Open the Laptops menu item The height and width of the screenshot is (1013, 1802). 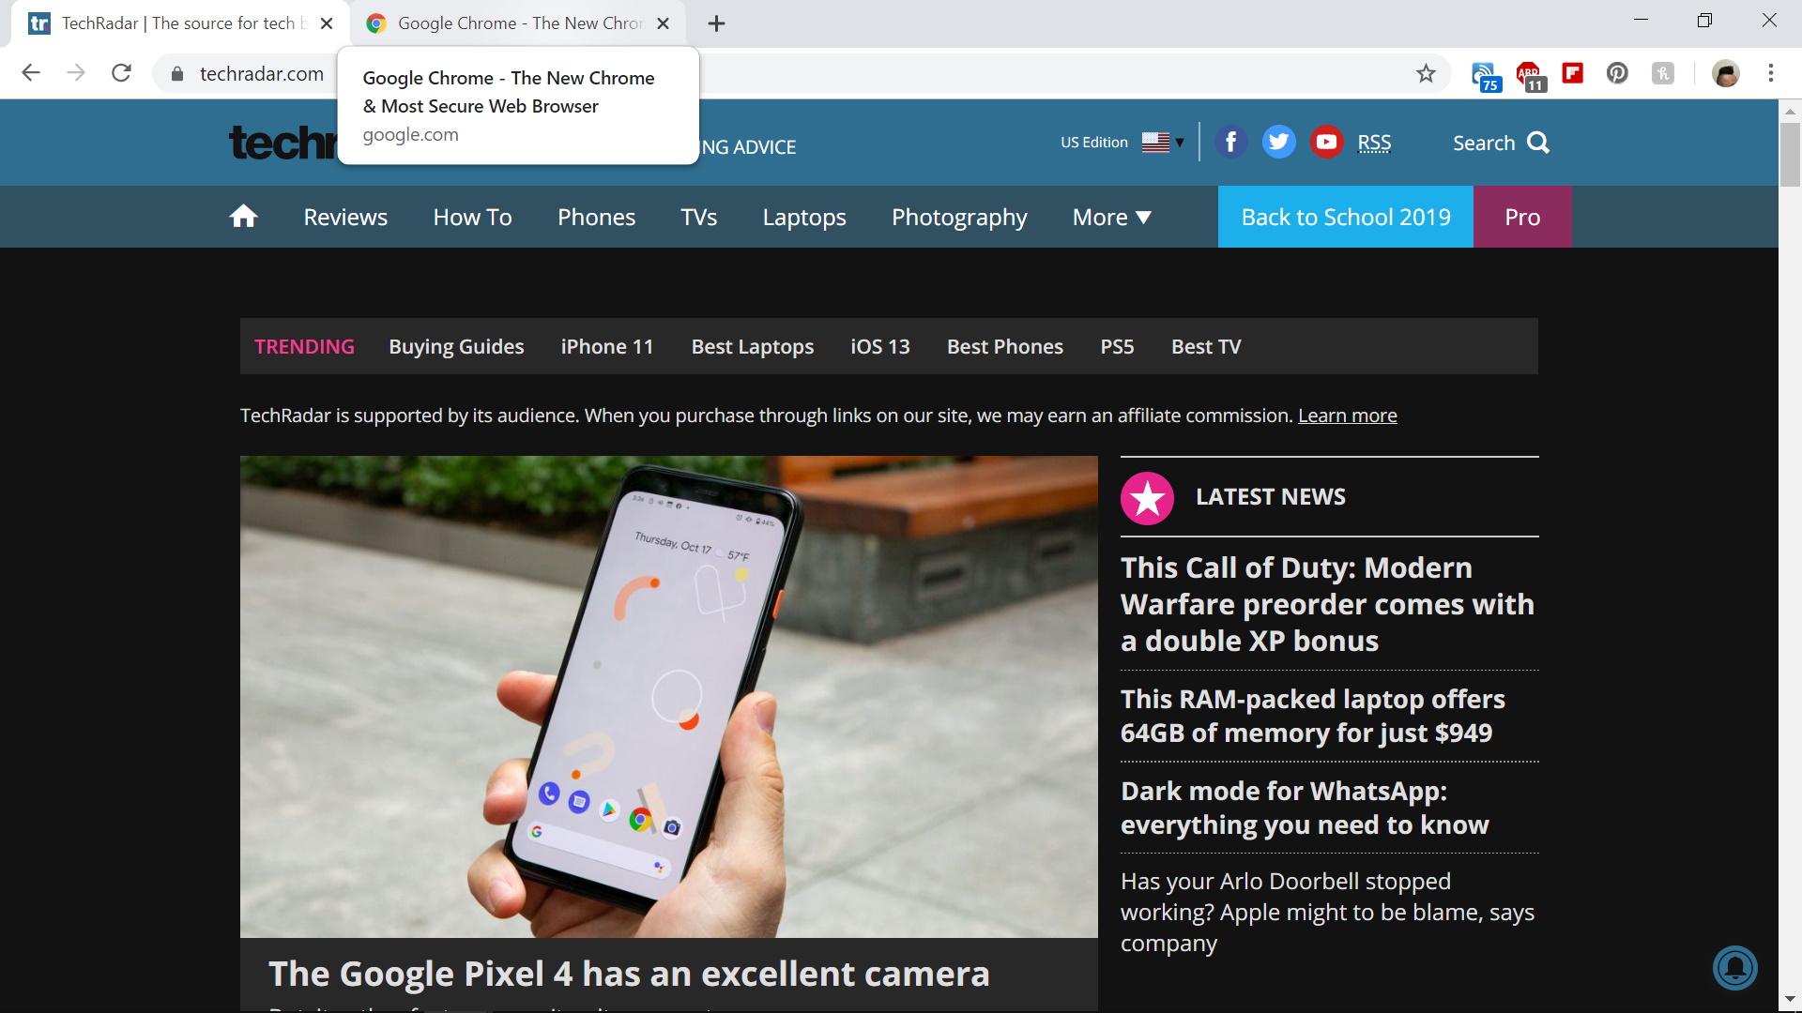click(804, 218)
